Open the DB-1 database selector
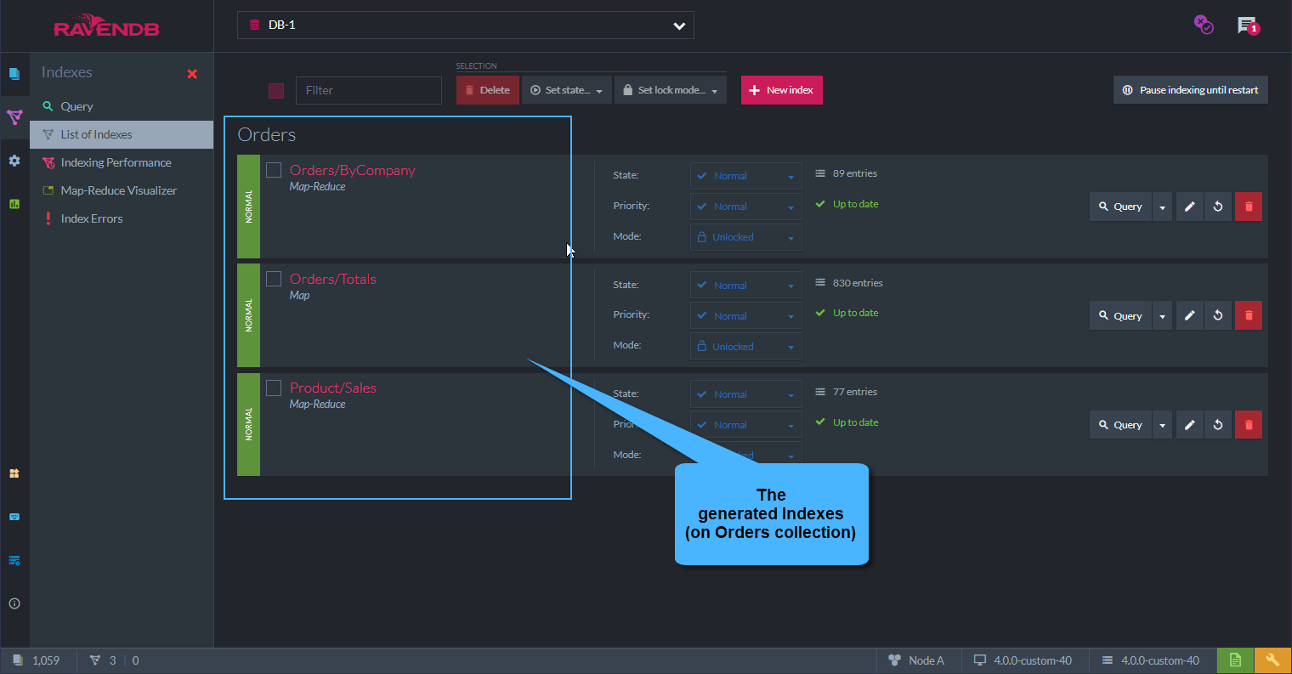The width and height of the screenshot is (1292, 674). click(466, 25)
